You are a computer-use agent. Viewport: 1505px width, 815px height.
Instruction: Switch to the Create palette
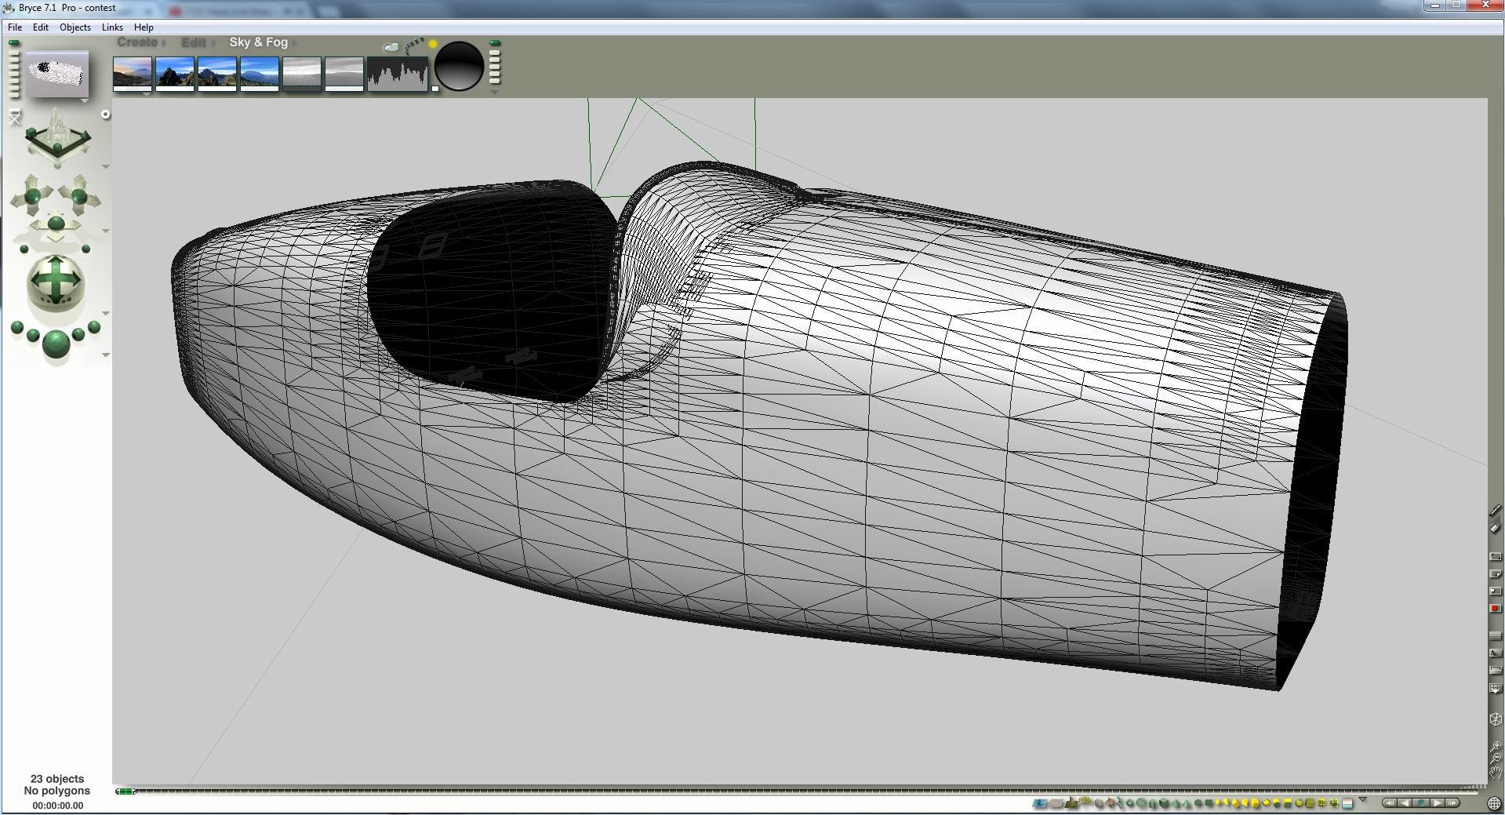[137, 42]
